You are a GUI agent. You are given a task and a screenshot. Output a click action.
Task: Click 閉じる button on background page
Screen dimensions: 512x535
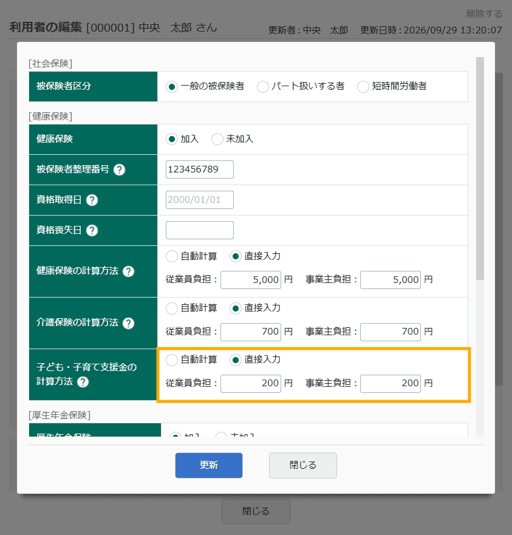coord(256,511)
